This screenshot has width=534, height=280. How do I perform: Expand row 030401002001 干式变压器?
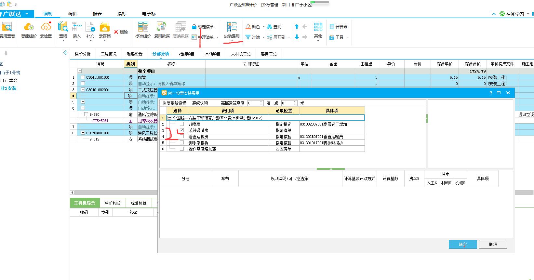click(x=83, y=89)
